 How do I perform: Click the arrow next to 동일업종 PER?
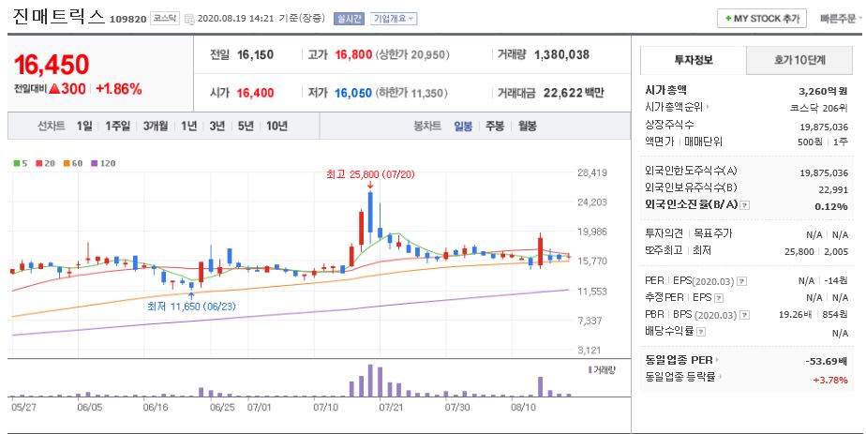[717, 360]
